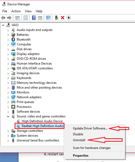
Task: Select High Definition Audio Device
Action: click(42, 121)
